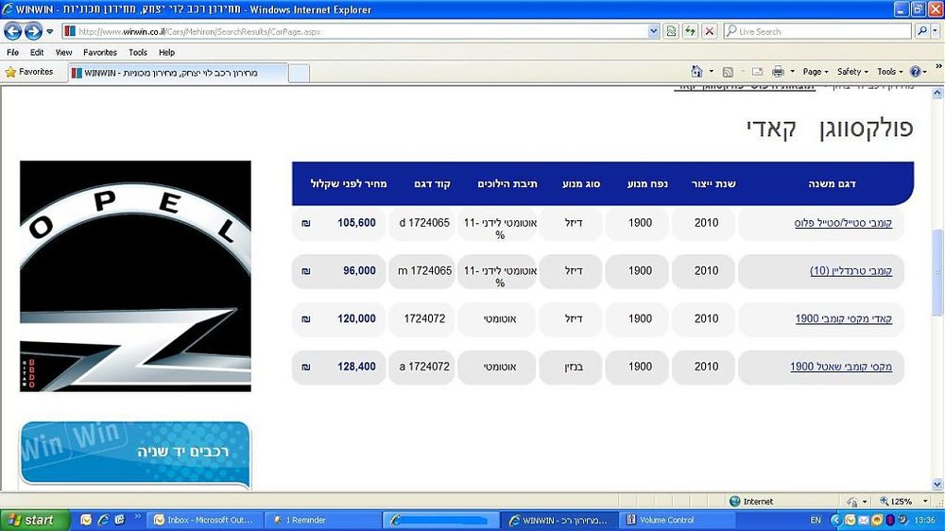945x531 pixels.
Task: Open the Favorites menu
Action: pos(100,52)
